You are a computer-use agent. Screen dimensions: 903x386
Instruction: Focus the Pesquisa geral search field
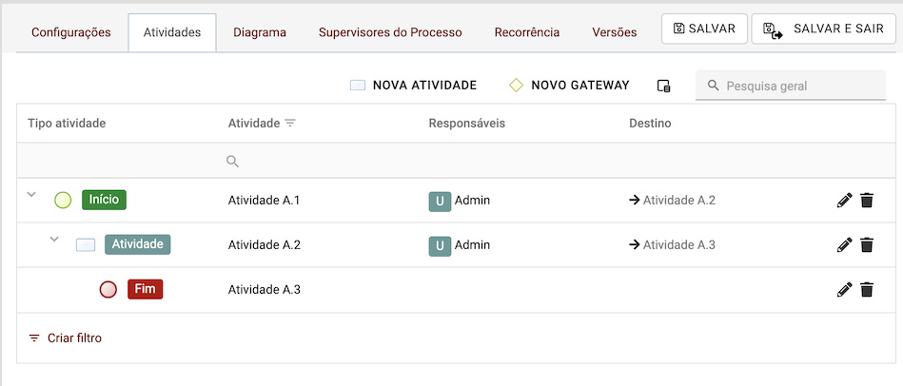[x=799, y=86]
